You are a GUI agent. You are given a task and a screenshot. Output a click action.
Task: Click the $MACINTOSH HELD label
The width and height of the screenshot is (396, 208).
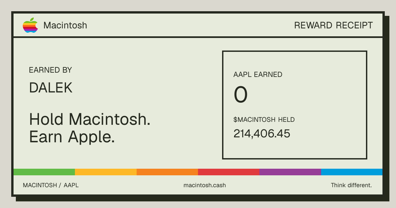pos(264,120)
